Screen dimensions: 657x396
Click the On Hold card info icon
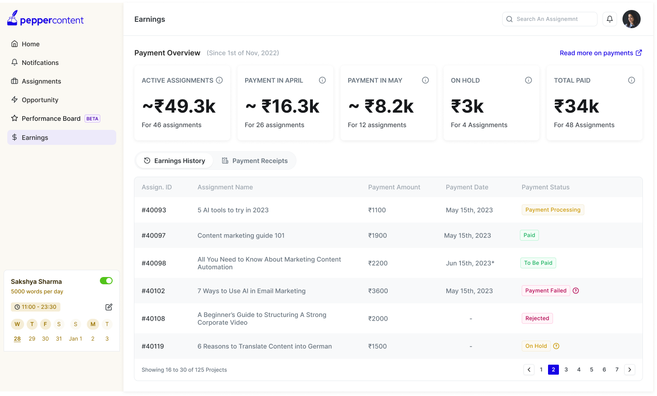click(529, 80)
